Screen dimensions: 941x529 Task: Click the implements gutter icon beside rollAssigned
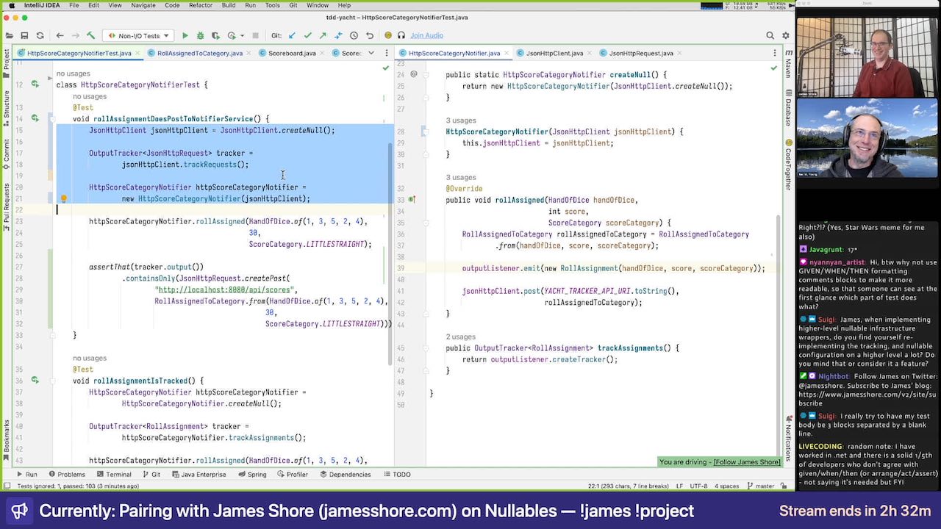(412, 199)
